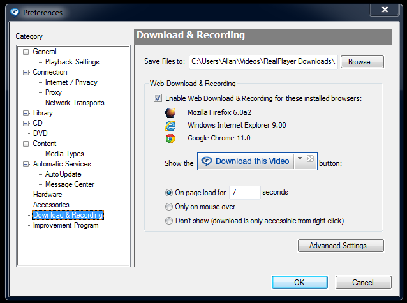Collapse the Automatic Services tree node

pyautogui.click(x=26, y=165)
